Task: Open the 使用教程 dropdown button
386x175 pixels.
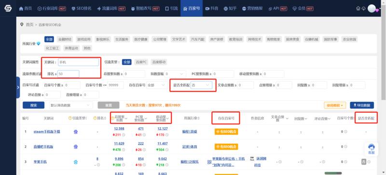Action: point(335,106)
